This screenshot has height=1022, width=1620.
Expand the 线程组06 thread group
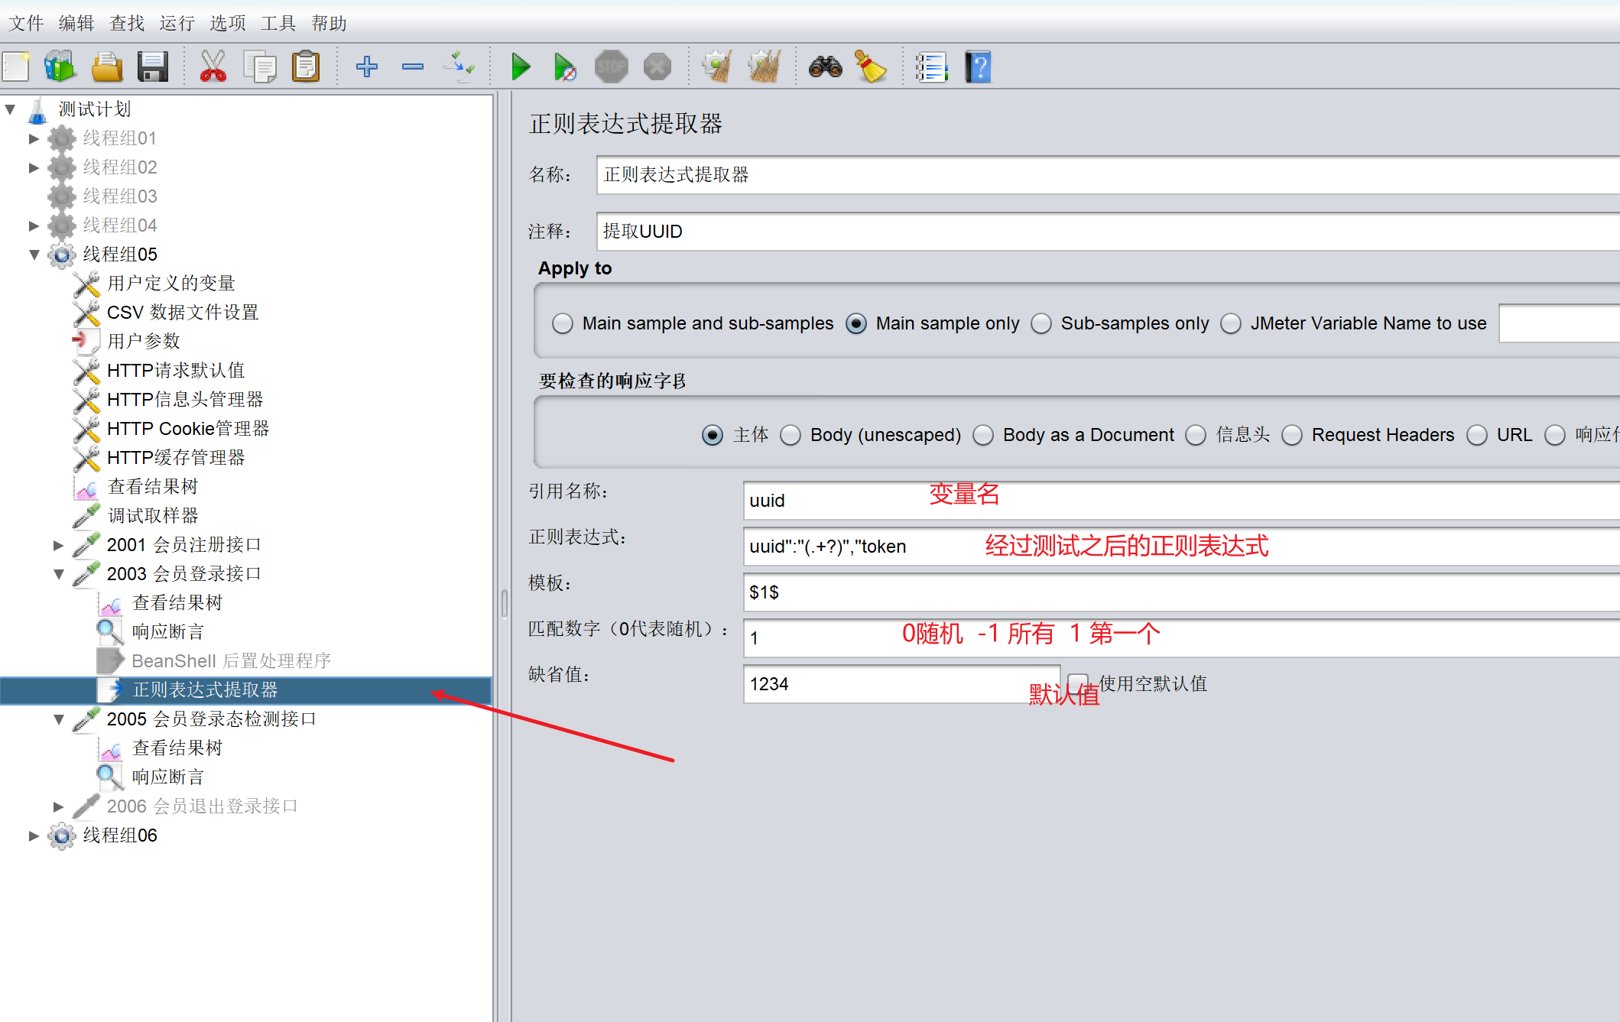click(x=34, y=835)
